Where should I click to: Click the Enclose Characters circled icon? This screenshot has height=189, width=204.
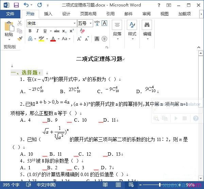pos(104,39)
